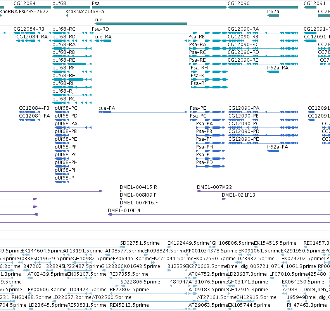Click clone label DME1-007M22
The image size is (330, 311).
coord(214,187)
